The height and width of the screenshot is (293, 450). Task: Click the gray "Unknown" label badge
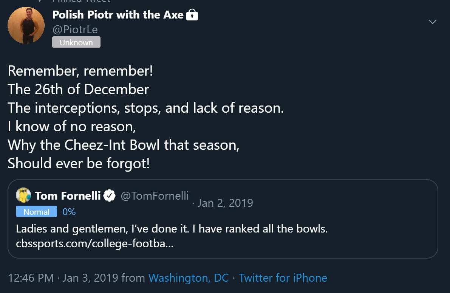point(76,42)
